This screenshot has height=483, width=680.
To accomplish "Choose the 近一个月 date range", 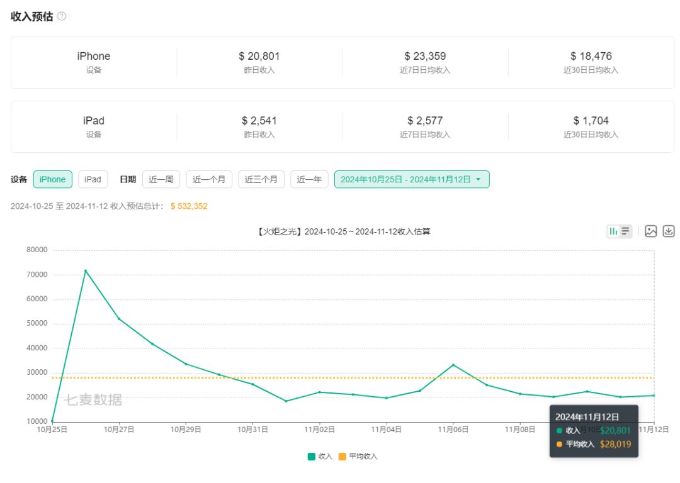I will tap(209, 179).
